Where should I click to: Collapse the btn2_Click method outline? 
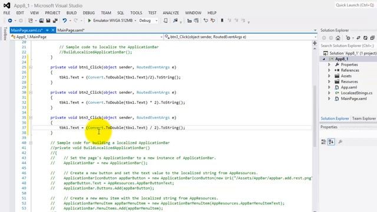pos(31,92)
